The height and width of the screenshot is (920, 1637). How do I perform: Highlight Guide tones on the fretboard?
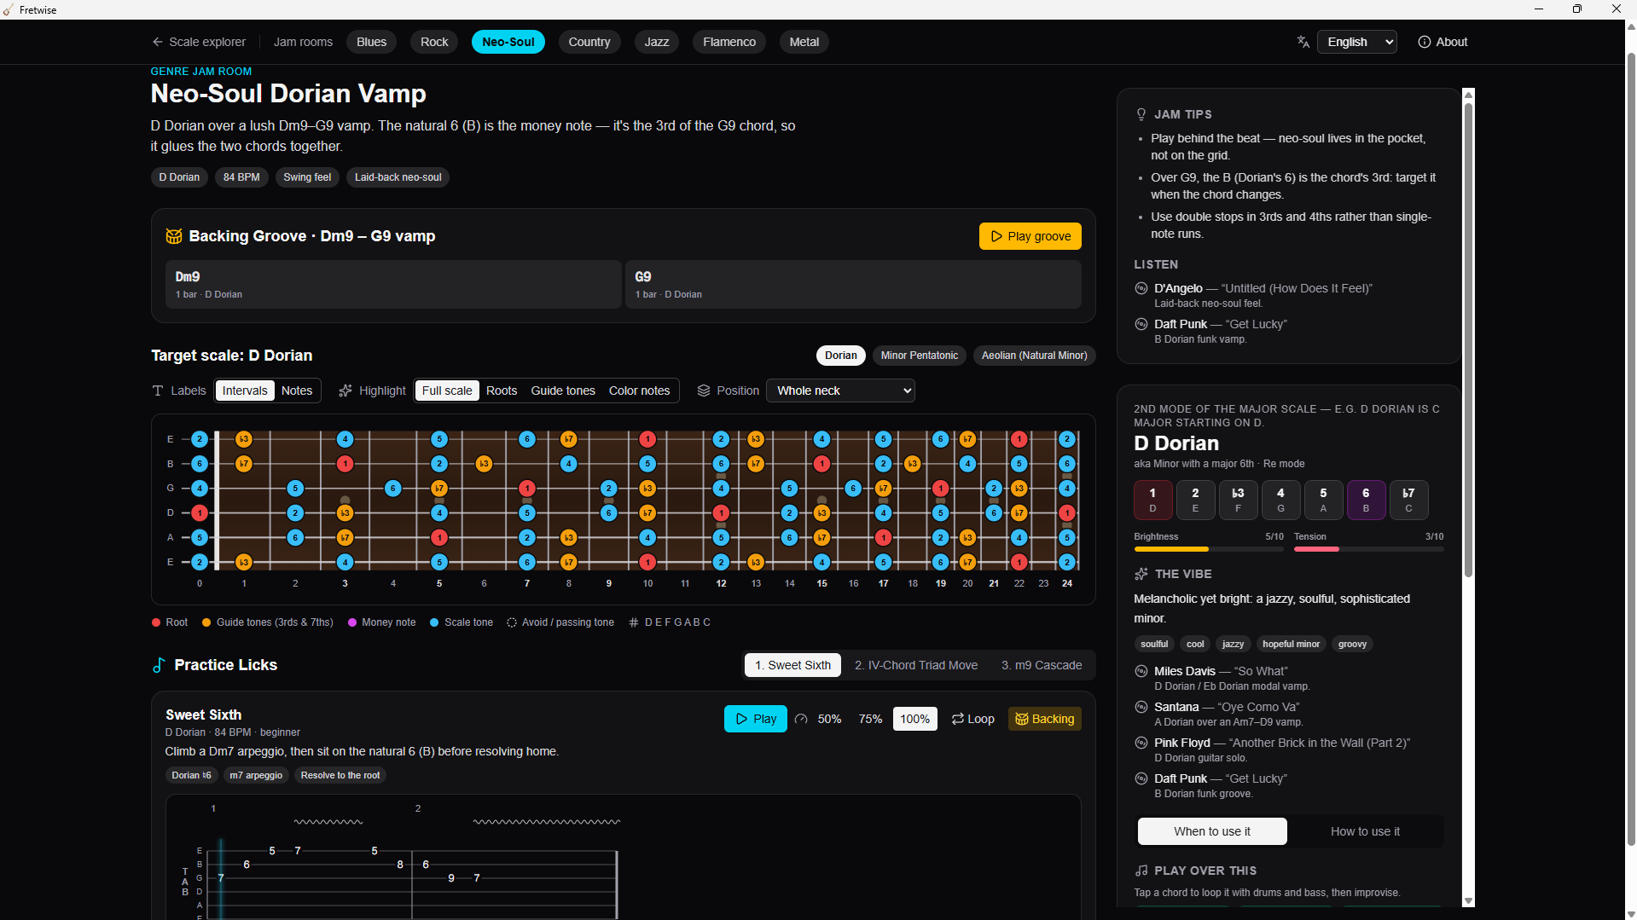pyautogui.click(x=563, y=391)
